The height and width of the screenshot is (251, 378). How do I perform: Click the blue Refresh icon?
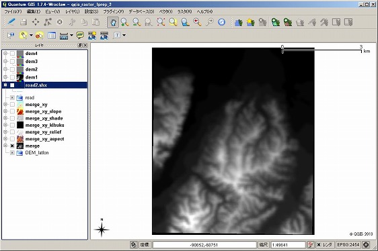coord(221,22)
